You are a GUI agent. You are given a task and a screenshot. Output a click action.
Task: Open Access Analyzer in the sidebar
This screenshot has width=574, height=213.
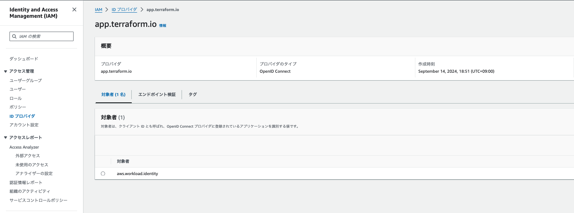click(x=24, y=147)
